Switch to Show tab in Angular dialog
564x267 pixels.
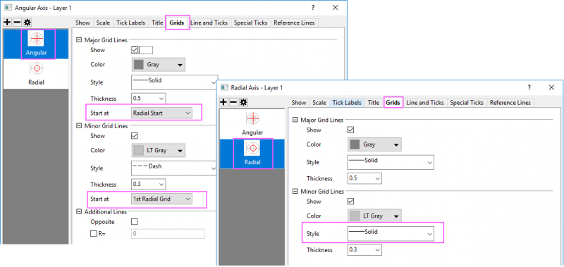click(x=82, y=23)
